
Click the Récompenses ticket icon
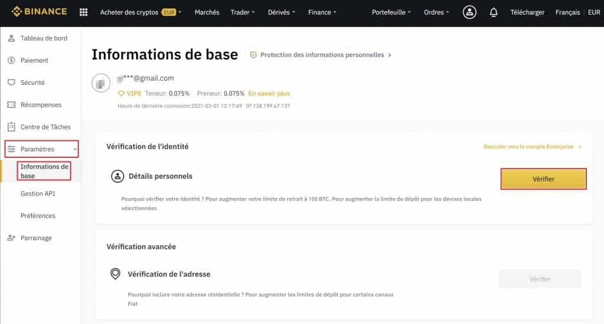(11, 105)
